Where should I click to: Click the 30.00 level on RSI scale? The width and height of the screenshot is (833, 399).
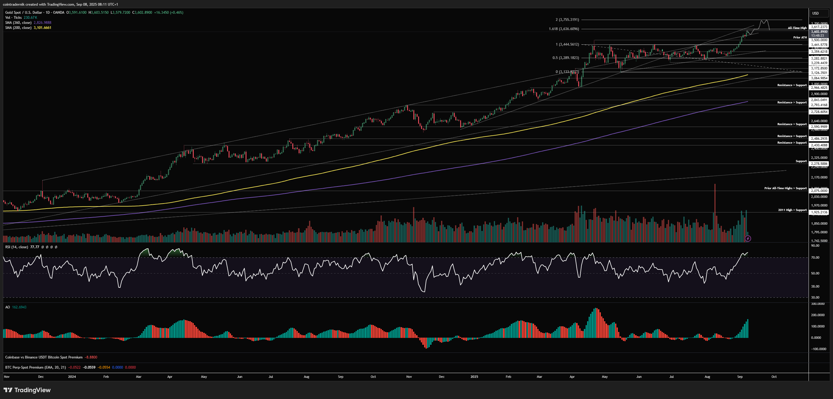[x=815, y=297]
